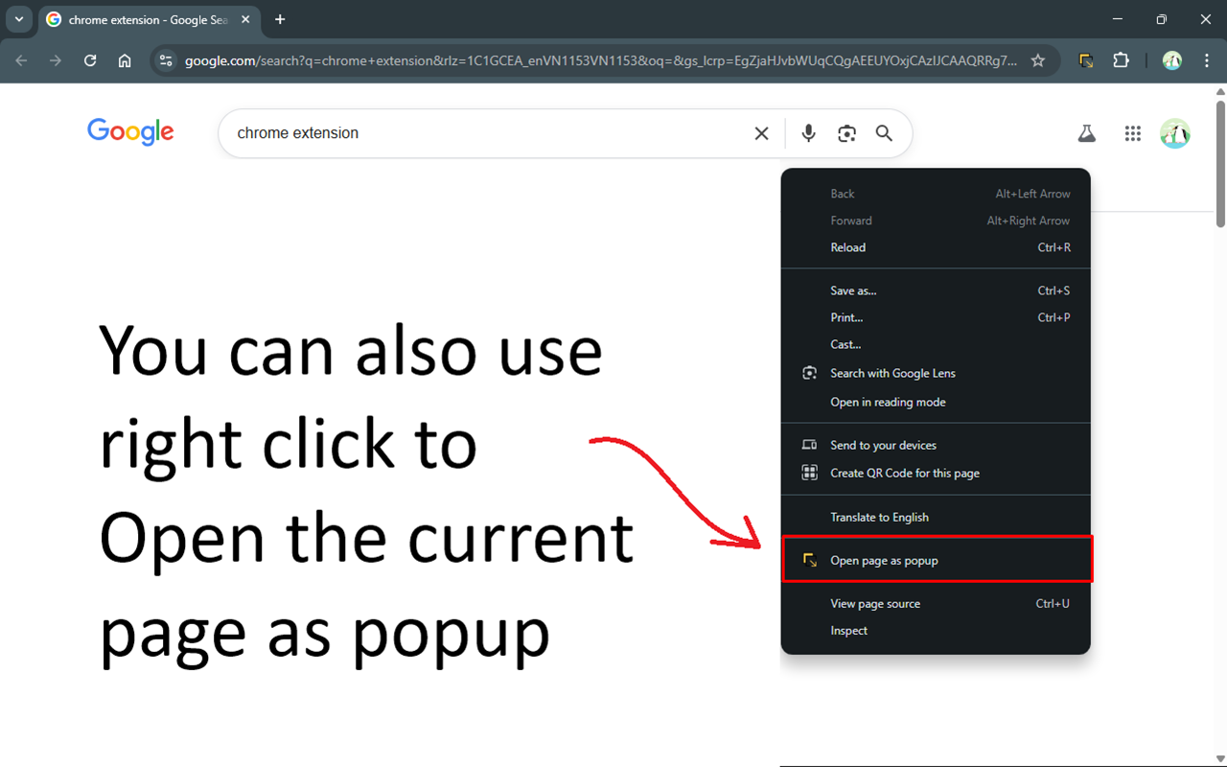Bookmark the page with the star icon

[1037, 60]
